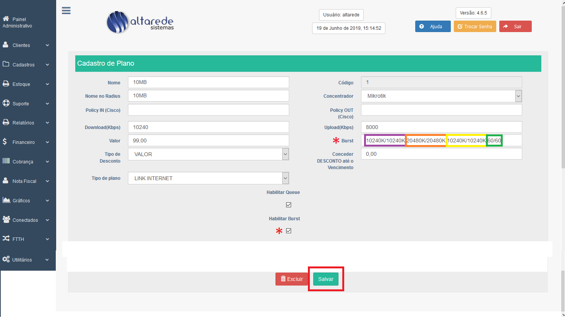Toggle the Habilitar Queue checkbox
The height and width of the screenshot is (318, 565).
289,205
